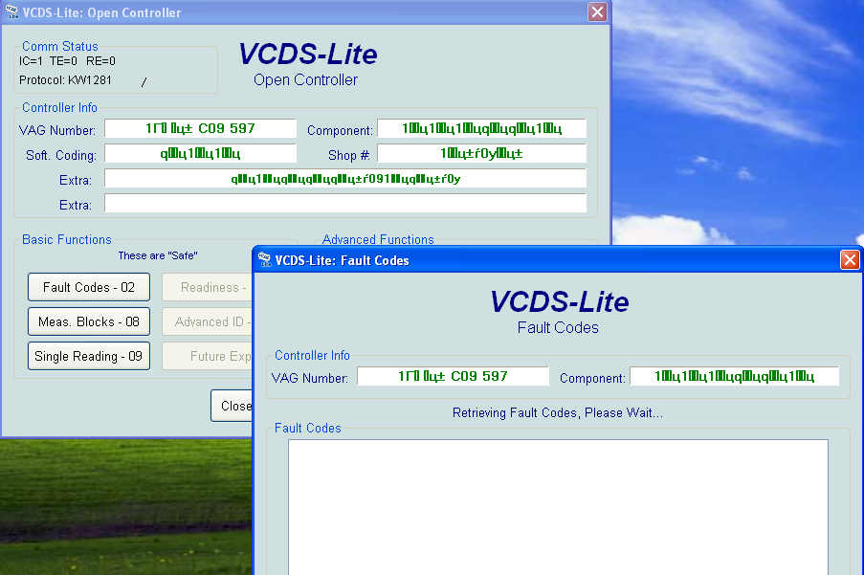Click the Future Exp button
Viewport: 864px width, 575px height.
[x=207, y=356]
